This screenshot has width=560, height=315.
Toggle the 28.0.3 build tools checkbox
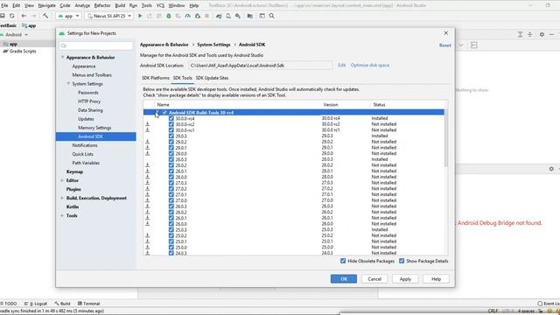click(x=171, y=159)
